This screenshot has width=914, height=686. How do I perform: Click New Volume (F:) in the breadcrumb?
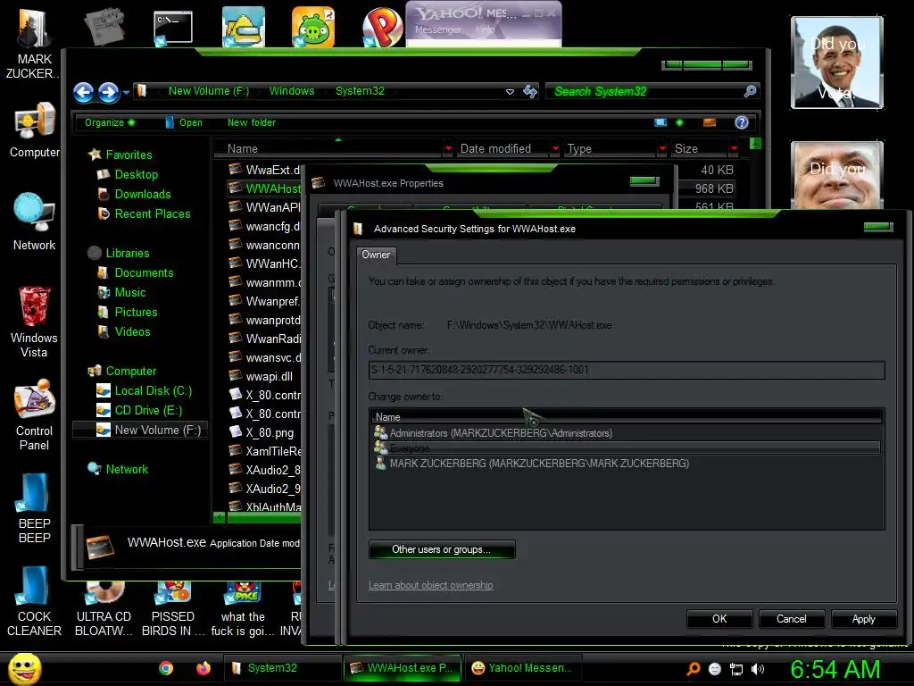point(209,91)
